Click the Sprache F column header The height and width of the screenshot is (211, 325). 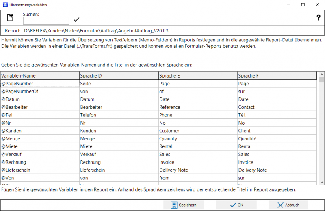pos(276,75)
